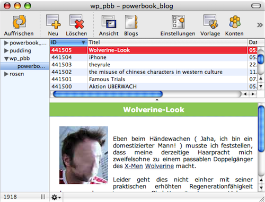The height and width of the screenshot is (202, 265).
Task: Click the post list vertical scroll thumb
Action: click(x=261, y=59)
